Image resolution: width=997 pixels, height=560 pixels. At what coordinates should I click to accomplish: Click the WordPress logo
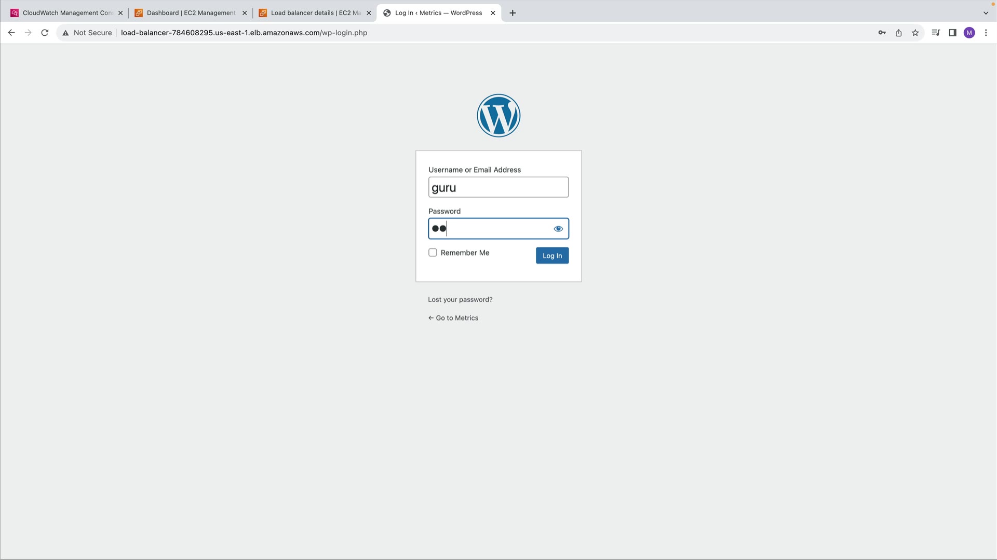(498, 116)
